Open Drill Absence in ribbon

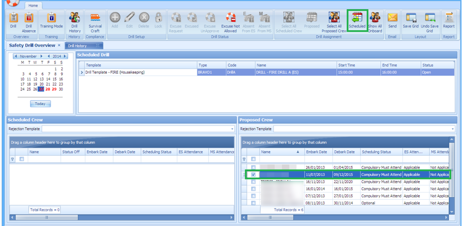point(29,22)
